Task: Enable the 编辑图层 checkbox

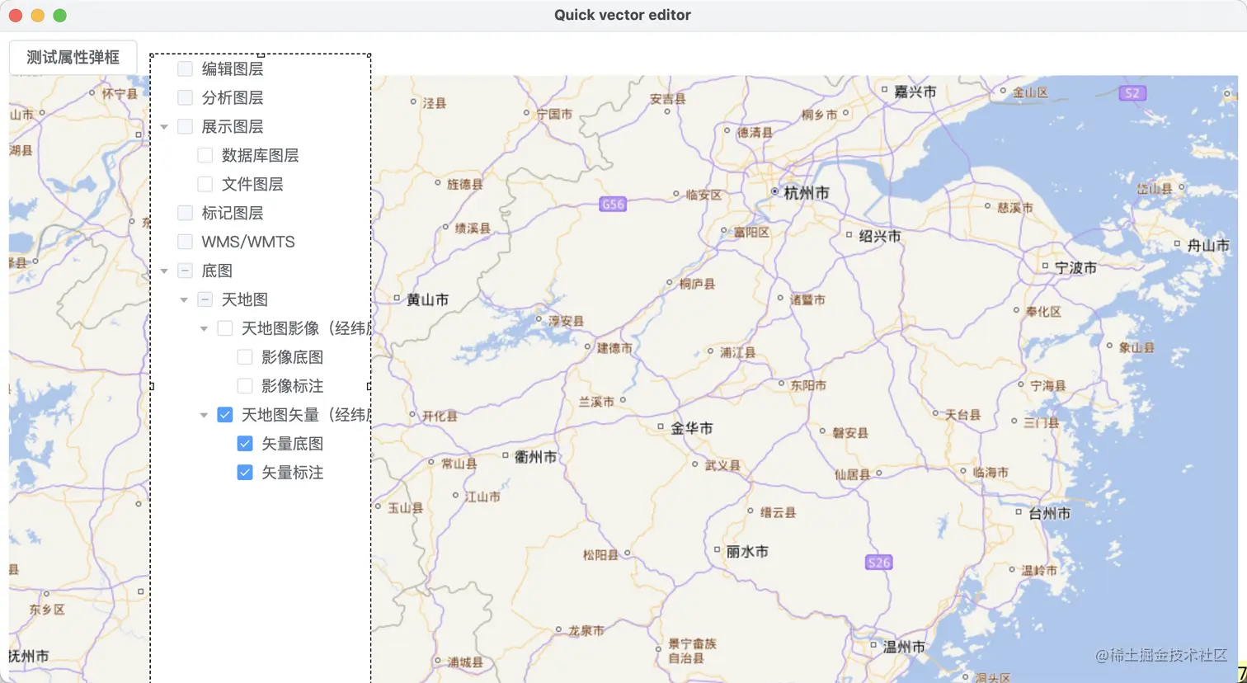Action: point(185,68)
